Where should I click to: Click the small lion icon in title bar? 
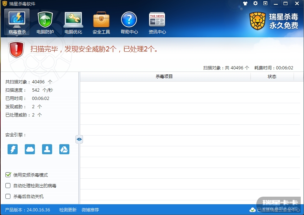click(5, 4)
